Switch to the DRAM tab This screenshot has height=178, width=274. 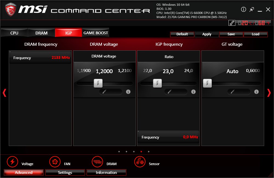pyautogui.click(x=41, y=33)
